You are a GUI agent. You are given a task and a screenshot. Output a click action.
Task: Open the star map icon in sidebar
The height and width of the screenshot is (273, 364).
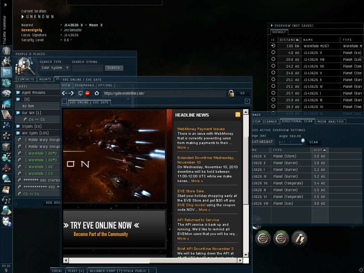click(x=6, y=125)
